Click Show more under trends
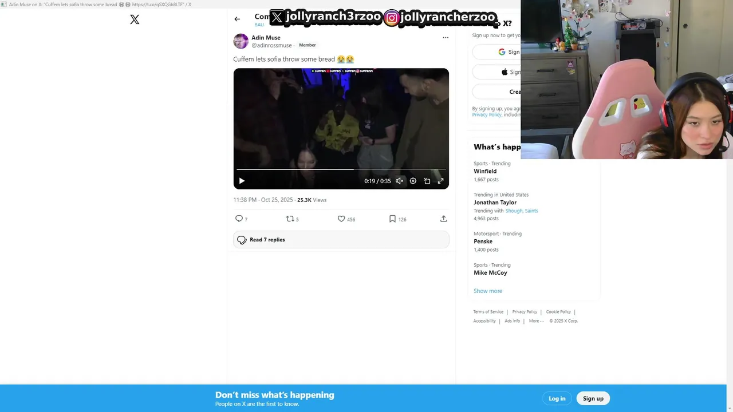 pyautogui.click(x=488, y=291)
